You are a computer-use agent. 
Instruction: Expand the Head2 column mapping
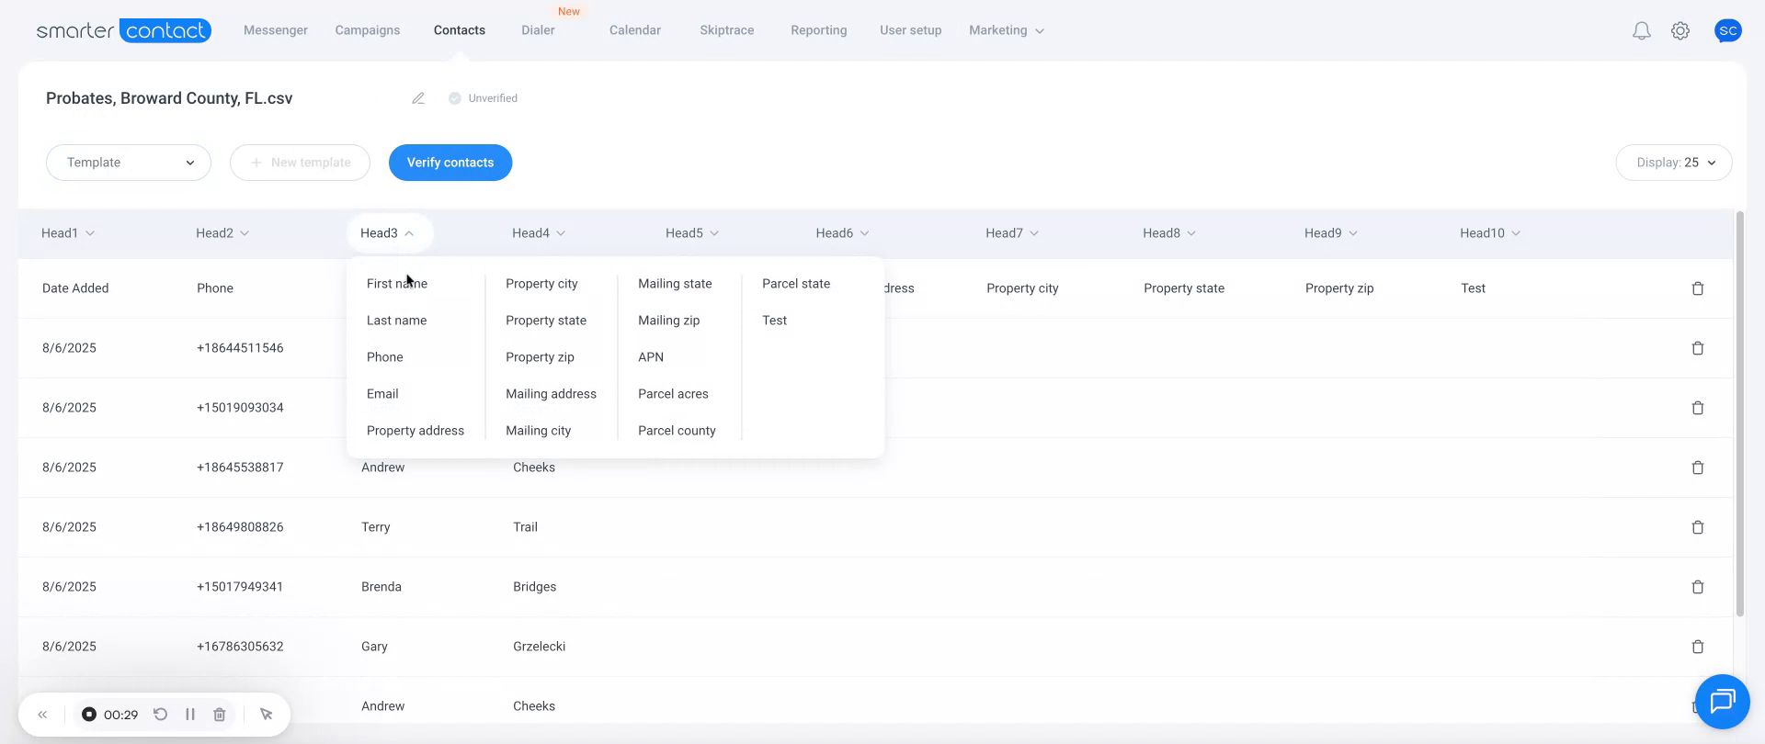pyautogui.click(x=222, y=233)
